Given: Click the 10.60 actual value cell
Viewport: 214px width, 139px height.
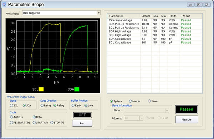Looking at the screenshot, I should [146, 24].
